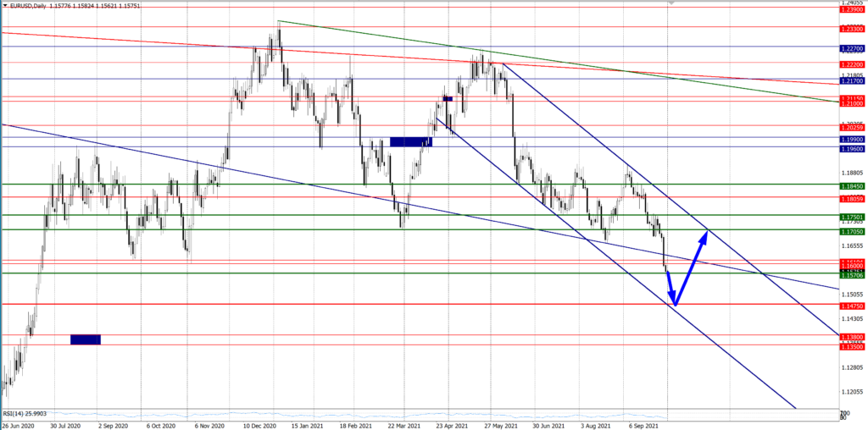Click the blue 1.19600 price label
The height and width of the screenshot is (430, 868).
coord(852,147)
